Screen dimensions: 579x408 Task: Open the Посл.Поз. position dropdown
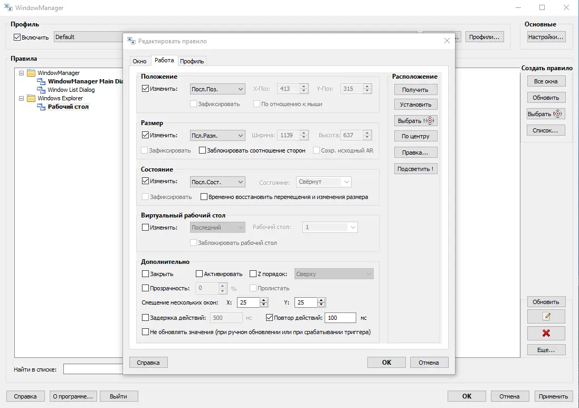point(217,89)
